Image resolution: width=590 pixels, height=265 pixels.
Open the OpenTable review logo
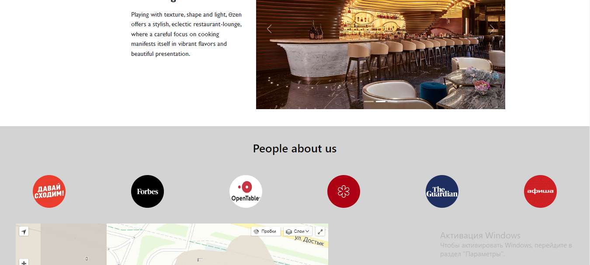(246, 191)
